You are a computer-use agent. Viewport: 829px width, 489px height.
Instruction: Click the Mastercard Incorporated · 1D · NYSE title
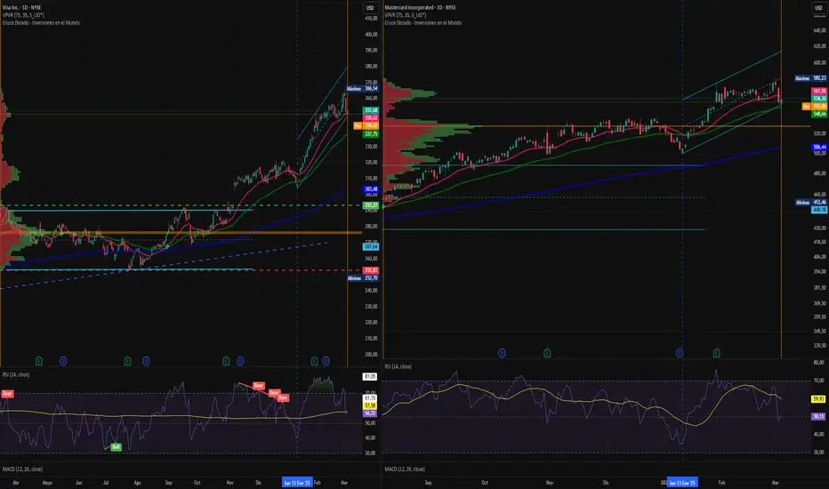(420, 7)
